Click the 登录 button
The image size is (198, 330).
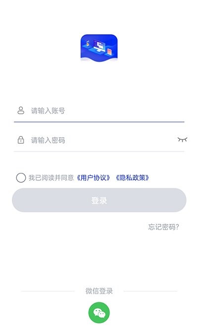99,200
